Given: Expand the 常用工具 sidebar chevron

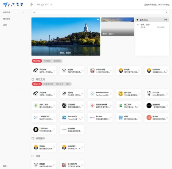Looking at the screenshot, I should 24,12.
